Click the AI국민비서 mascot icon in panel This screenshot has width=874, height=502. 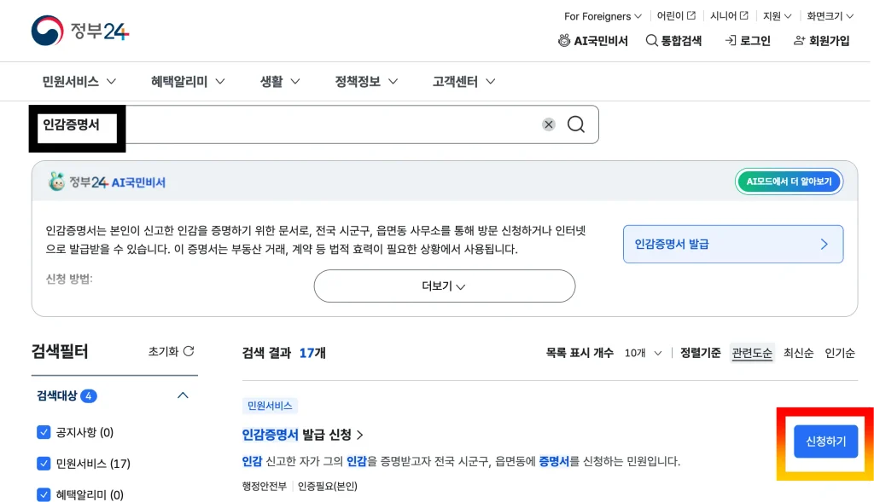click(56, 182)
